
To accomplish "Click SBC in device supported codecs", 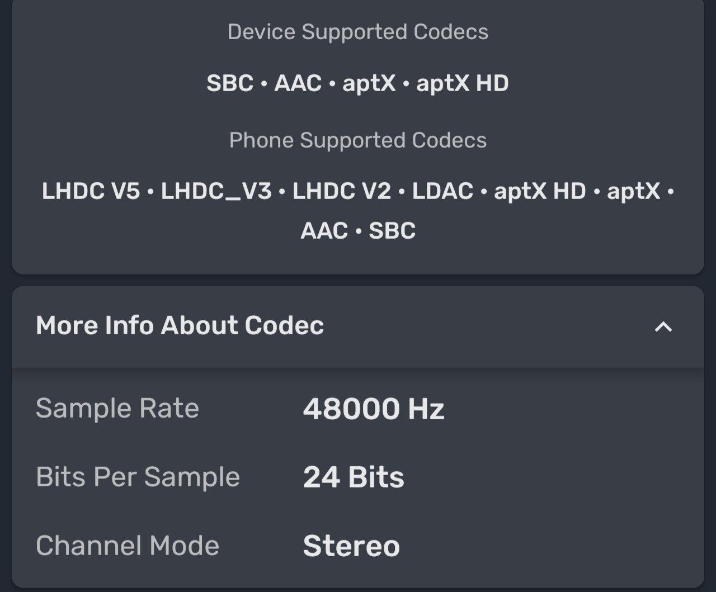I will point(230,83).
